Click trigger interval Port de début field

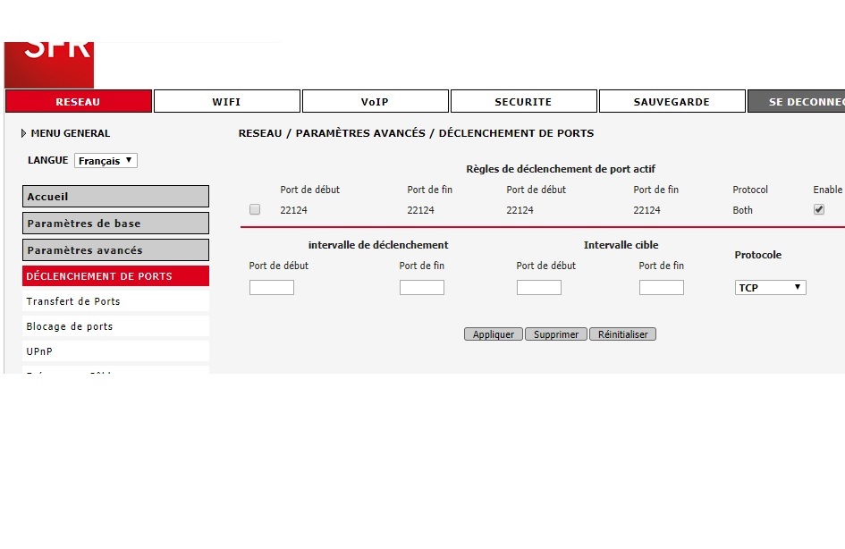[x=272, y=288]
